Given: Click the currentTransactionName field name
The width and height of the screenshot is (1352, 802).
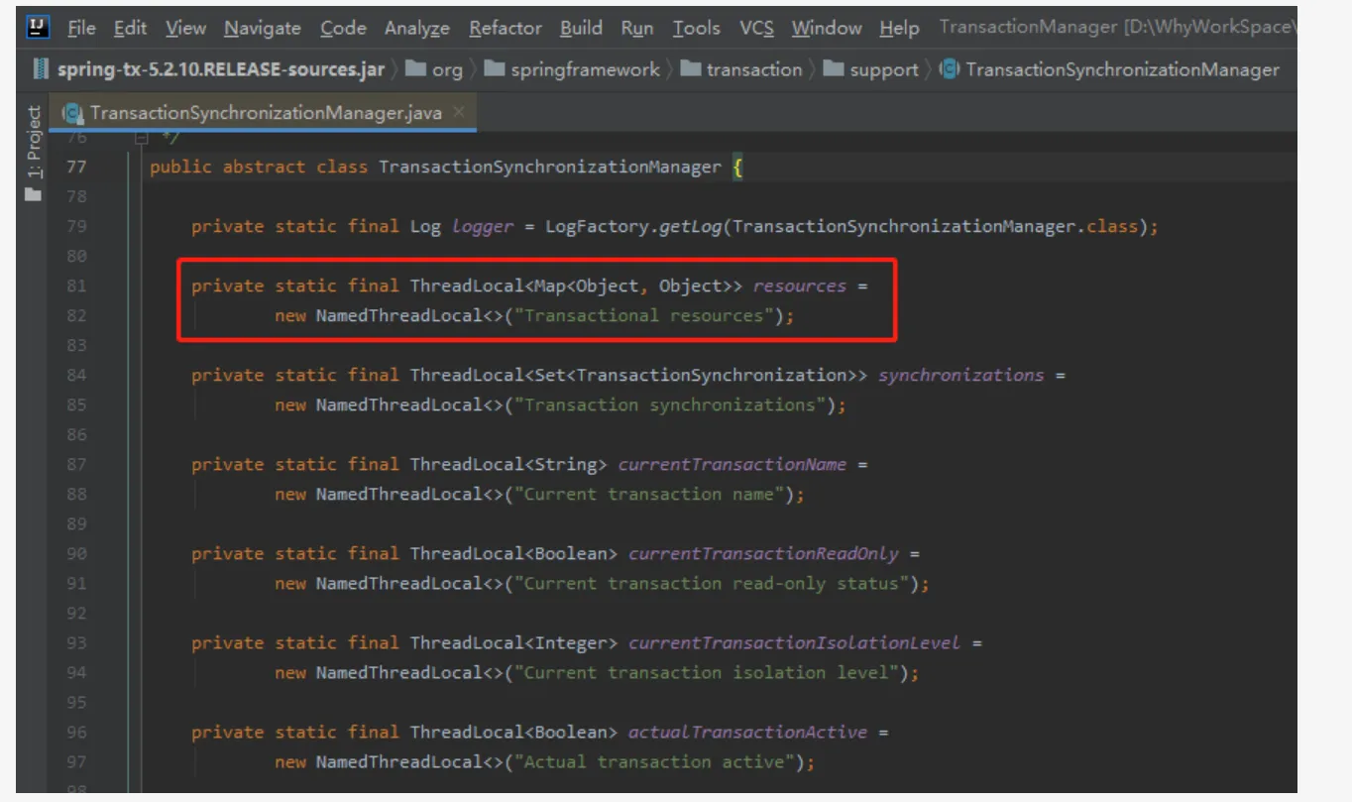Looking at the screenshot, I should pyautogui.click(x=732, y=465).
